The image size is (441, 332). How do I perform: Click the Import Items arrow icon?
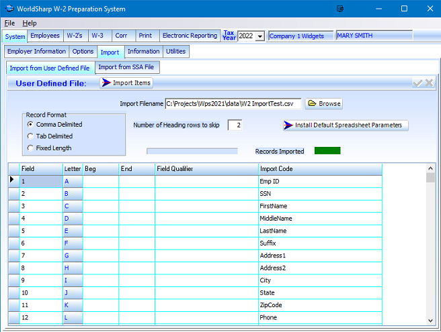pos(106,82)
